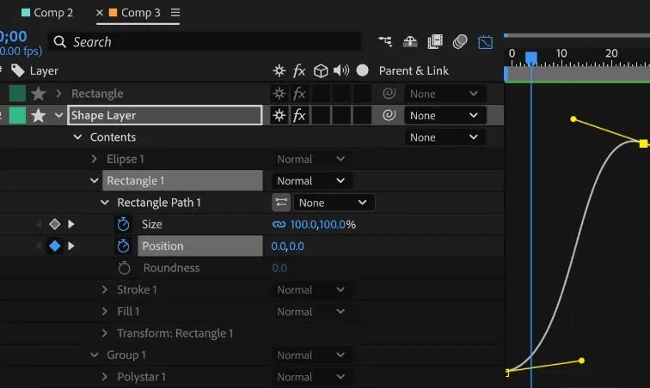Click the 3D layer cube column header
This screenshot has height=388, width=650.
(321, 70)
